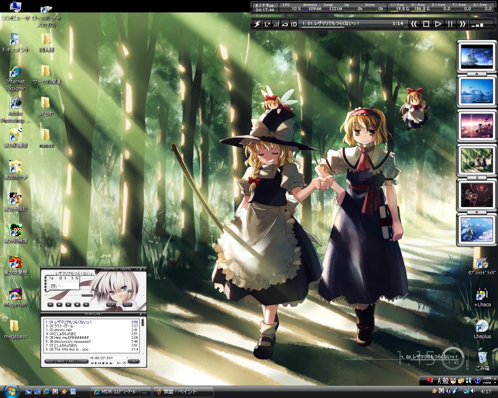Skip to previous track on top player bar

[414, 24]
